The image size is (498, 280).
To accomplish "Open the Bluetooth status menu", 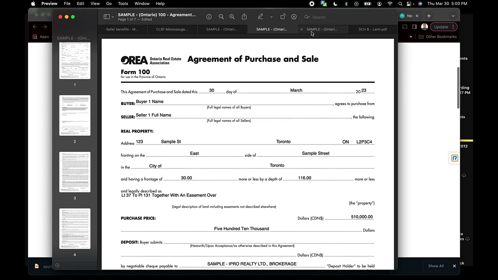I will pos(346,3).
